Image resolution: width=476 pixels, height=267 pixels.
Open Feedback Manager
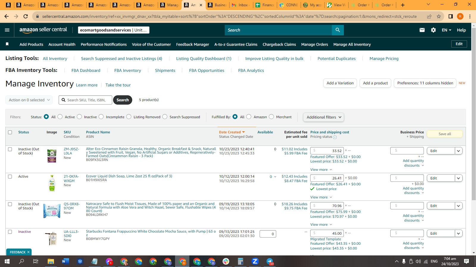tap(193, 44)
